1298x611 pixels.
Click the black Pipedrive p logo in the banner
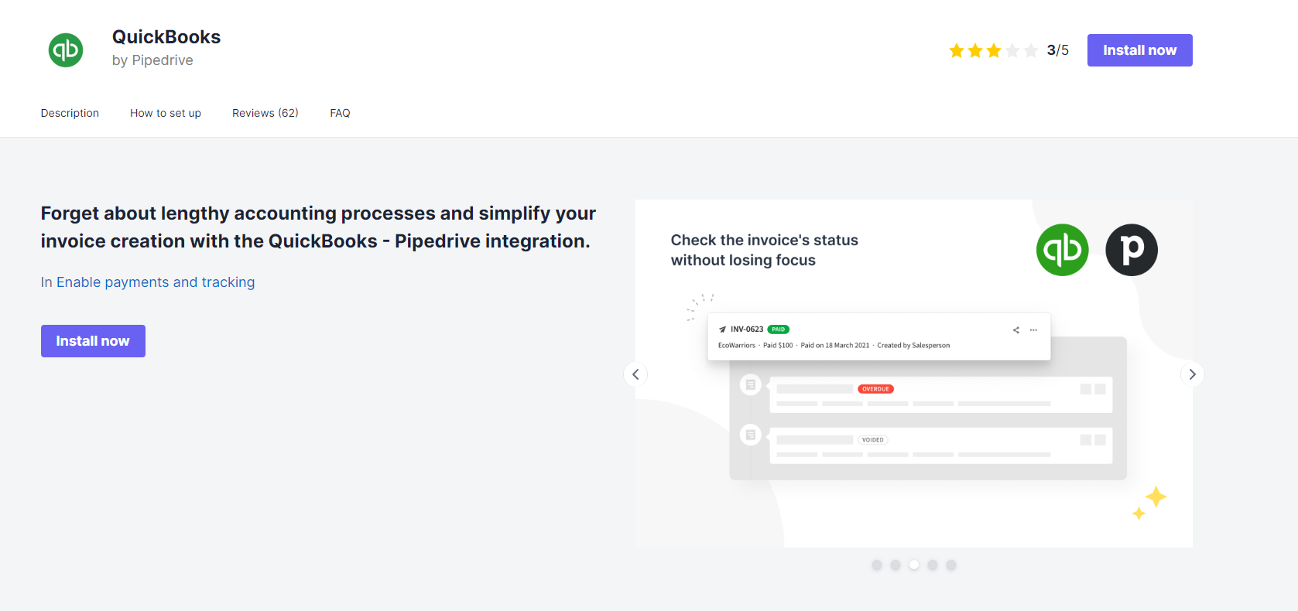pos(1131,250)
